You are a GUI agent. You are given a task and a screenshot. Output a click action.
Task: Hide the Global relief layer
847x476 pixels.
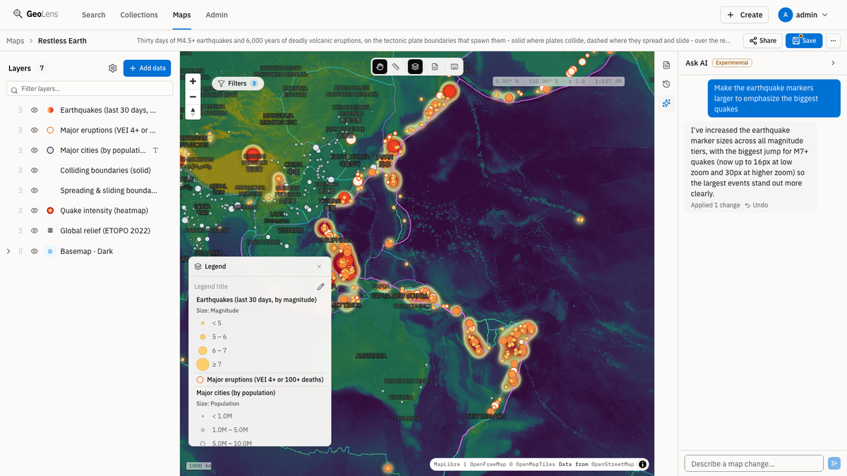34,231
